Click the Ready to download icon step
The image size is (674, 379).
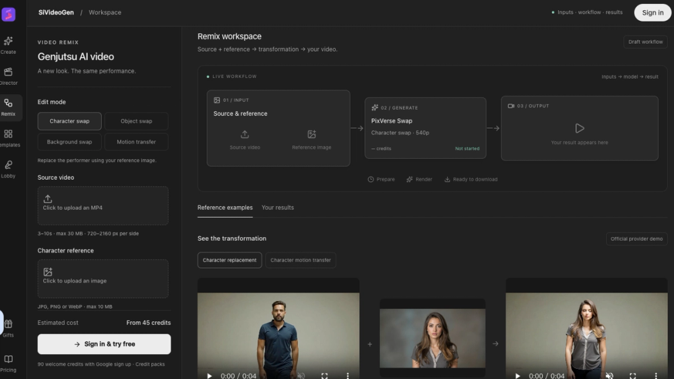[x=447, y=180]
